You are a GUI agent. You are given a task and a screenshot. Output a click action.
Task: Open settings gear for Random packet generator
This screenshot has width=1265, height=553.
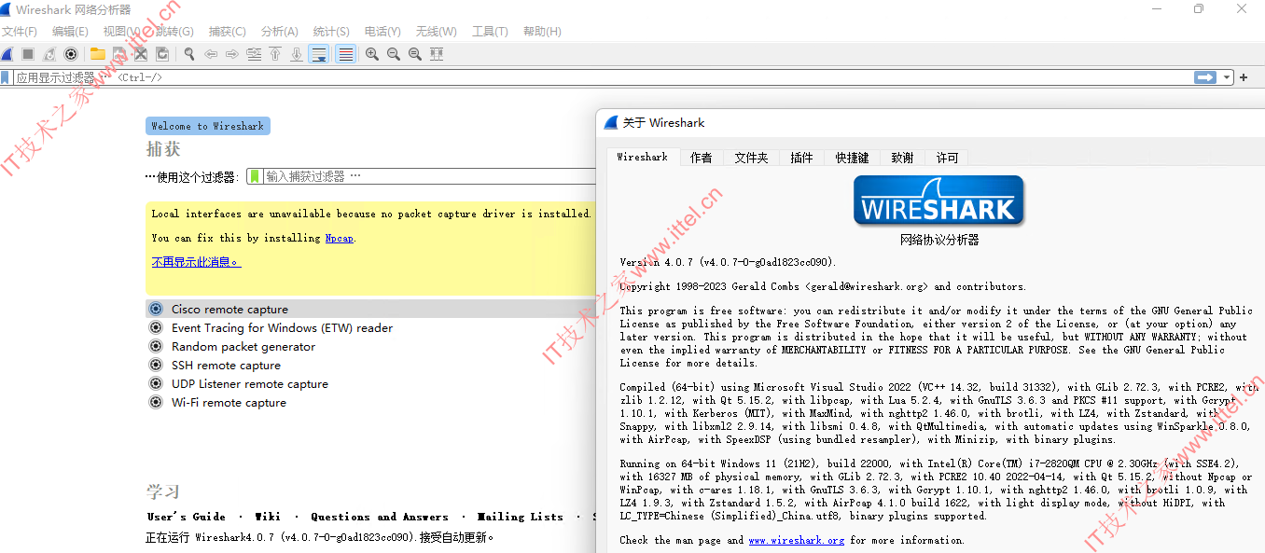click(x=156, y=346)
